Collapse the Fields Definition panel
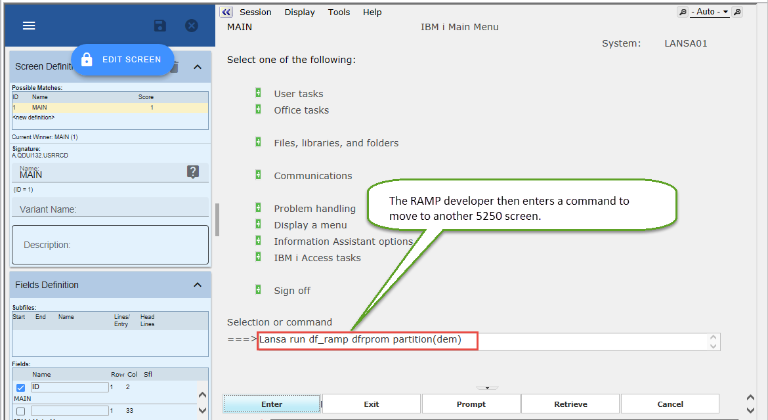 [198, 285]
